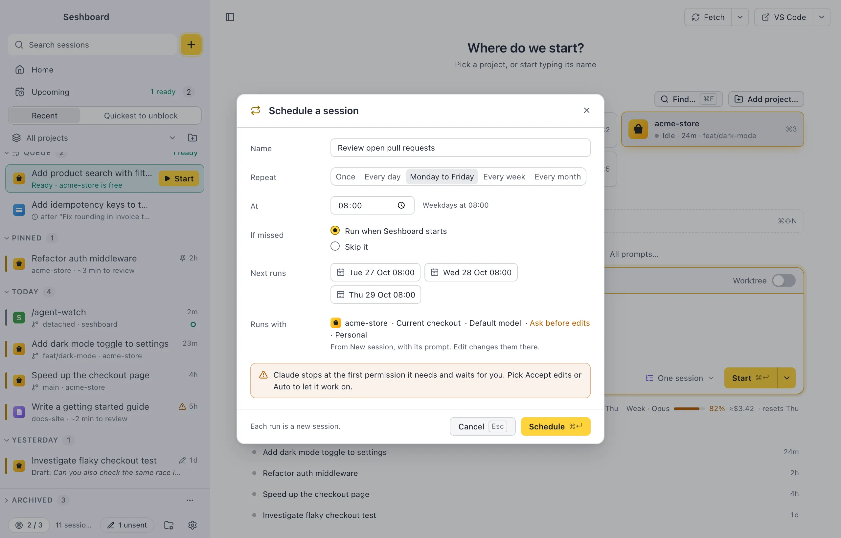This screenshot has width=841, height=538.
Task: Click the folder settings icon in footer
Action: tap(169, 525)
